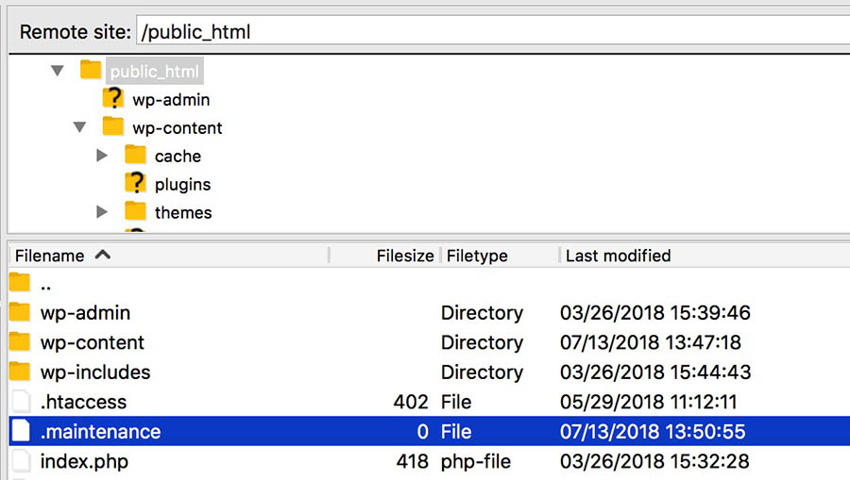Collapse the wp-content tree node

(x=81, y=127)
